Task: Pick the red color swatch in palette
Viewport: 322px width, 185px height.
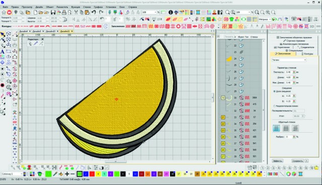Action: click(x=92, y=174)
